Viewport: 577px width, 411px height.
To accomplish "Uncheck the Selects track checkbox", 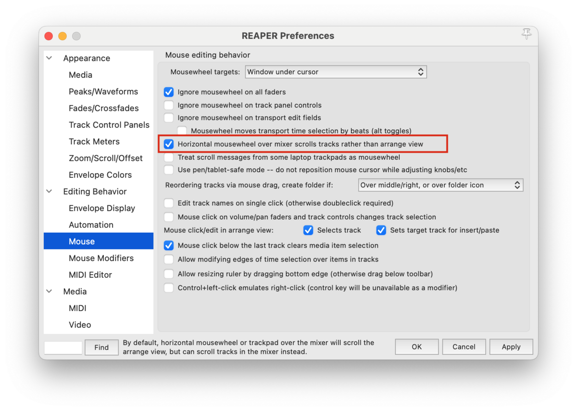I will point(308,230).
